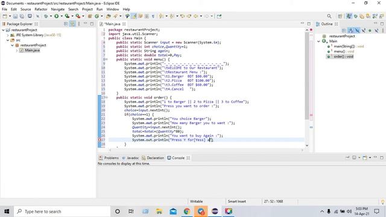The width and height of the screenshot is (386, 217).
Task: Toggle Show Whitespace Characters icon
Action: point(153,16)
